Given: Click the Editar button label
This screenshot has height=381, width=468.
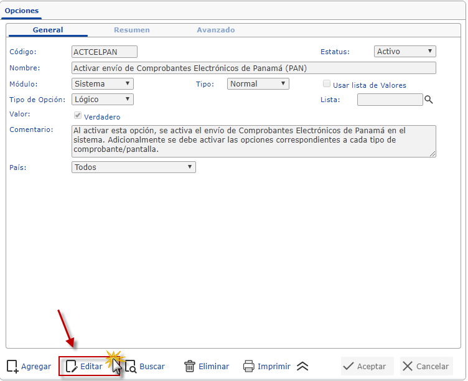Looking at the screenshot, I should point(91,366).
